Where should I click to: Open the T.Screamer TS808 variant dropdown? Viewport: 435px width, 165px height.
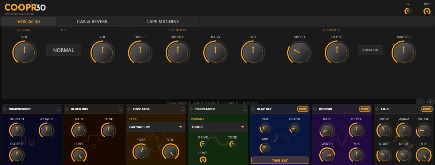[x=218, y=127]
